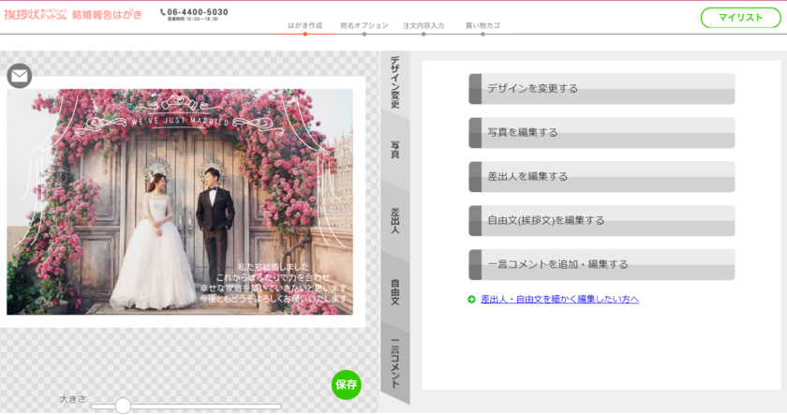Open the 写真 vertical tab

pyautogui.click(x=395, y=150)
